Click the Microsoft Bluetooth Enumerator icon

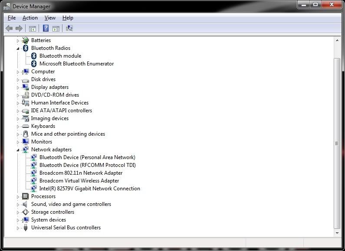[34, 64]
